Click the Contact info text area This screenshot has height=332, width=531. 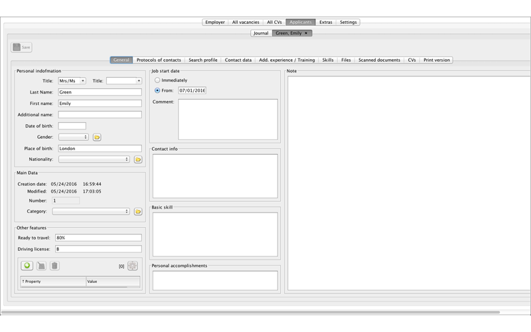click(215, 176)
